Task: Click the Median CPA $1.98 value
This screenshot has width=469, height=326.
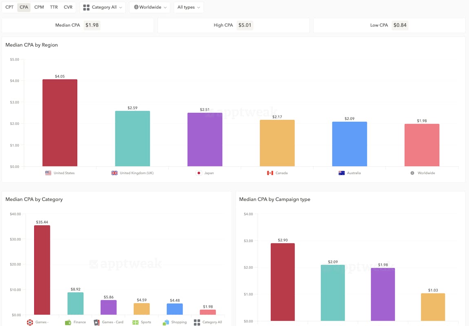Action: (92, 25)
